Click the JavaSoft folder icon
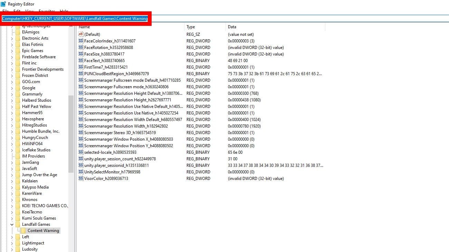This screenshot has height=252, width=449. tap(18, 169)
